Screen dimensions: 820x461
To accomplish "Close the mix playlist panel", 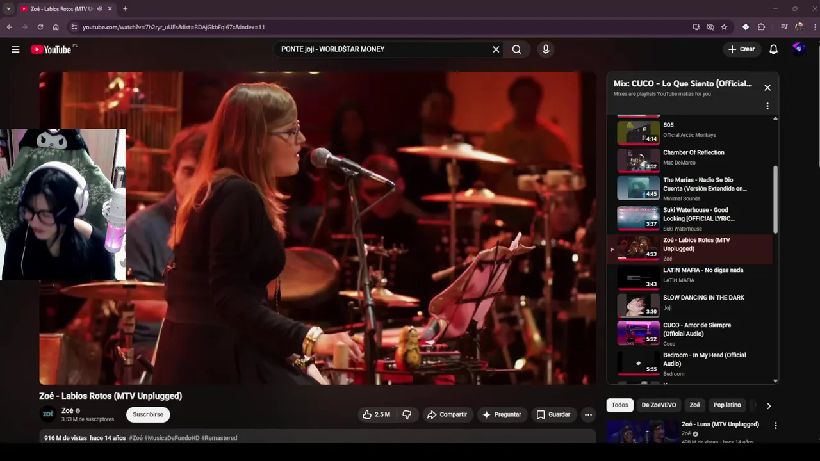I will pyautogui.click(x=767, y=88).
